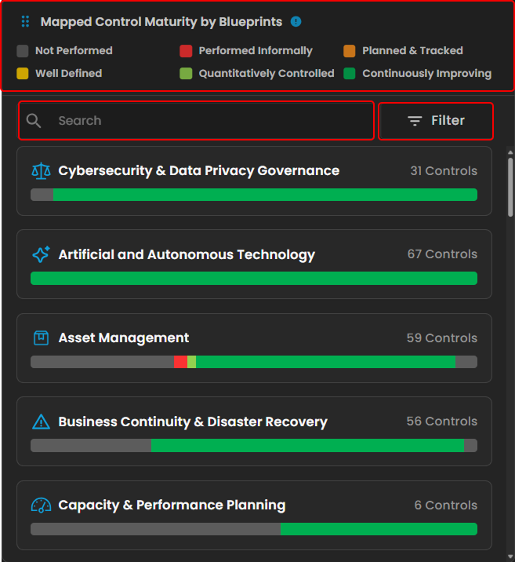The image size is (515, 562).
Task: Click the Asset Management box icon
Action: (40, 338)
